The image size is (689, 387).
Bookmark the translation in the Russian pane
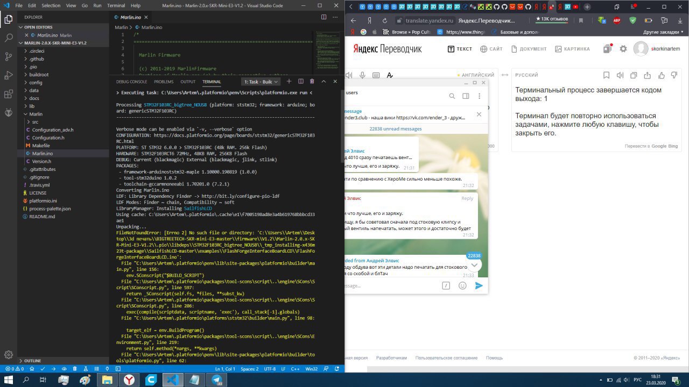pos(606,75)
